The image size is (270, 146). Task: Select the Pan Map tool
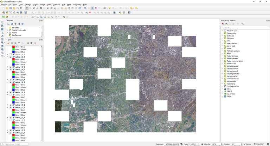pos(27,8)
